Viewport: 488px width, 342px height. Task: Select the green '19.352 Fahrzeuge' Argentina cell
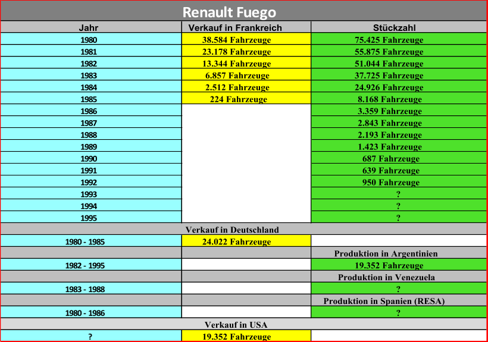coord(399,264)
